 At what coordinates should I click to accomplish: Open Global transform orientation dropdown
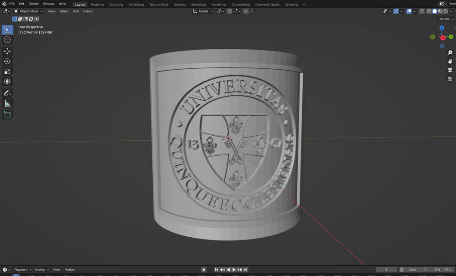pos(203,11)
